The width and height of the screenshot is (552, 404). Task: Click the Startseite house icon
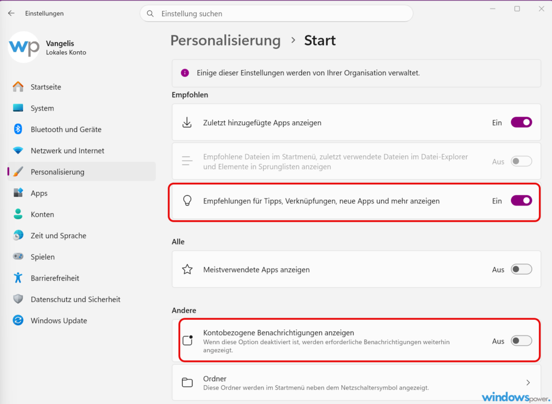tap(18, 87)
